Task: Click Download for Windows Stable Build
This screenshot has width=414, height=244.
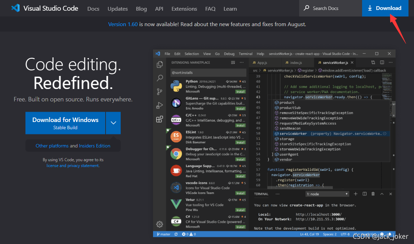Action: (65, 123)
